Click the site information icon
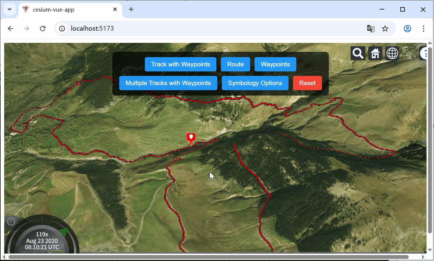The width and height of the screenshot is (434, 261). coord(62,29)
